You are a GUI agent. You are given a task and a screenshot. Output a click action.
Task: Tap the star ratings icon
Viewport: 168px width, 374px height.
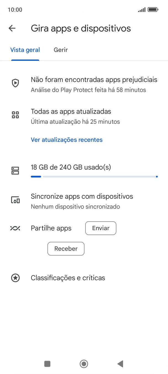pos(15,278)
